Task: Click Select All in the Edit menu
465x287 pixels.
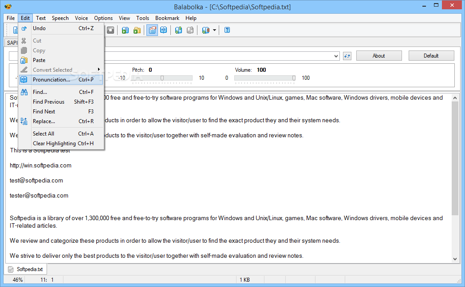Action: (x=61, y=134)
